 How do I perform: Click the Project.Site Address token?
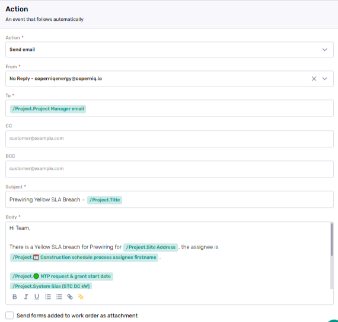[x=151, y=247]
